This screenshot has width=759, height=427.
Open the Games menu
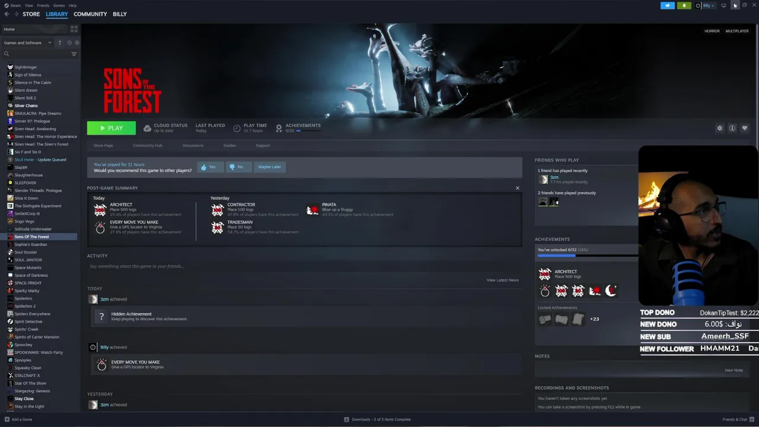(x=59, y=5)
